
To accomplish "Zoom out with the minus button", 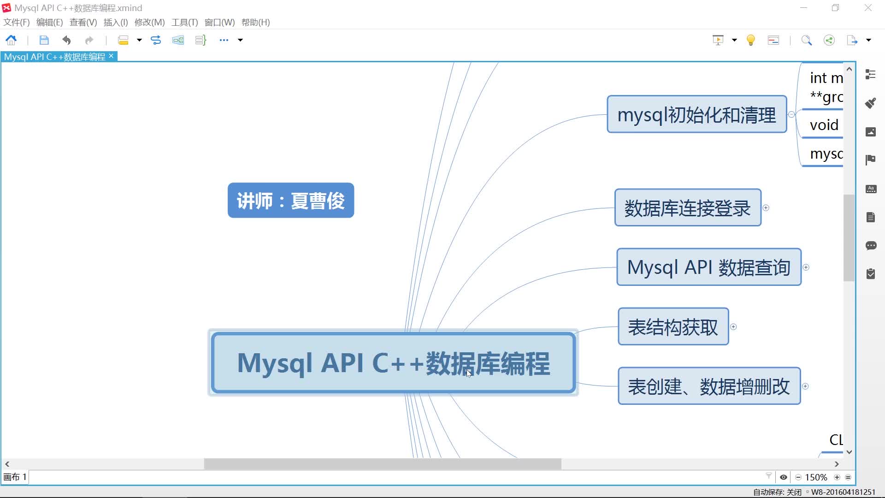I will [798, 477].
